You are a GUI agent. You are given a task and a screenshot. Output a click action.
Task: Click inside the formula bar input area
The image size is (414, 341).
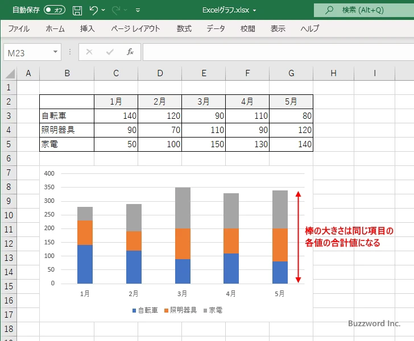pyautogui.click(x=278, y=52)
